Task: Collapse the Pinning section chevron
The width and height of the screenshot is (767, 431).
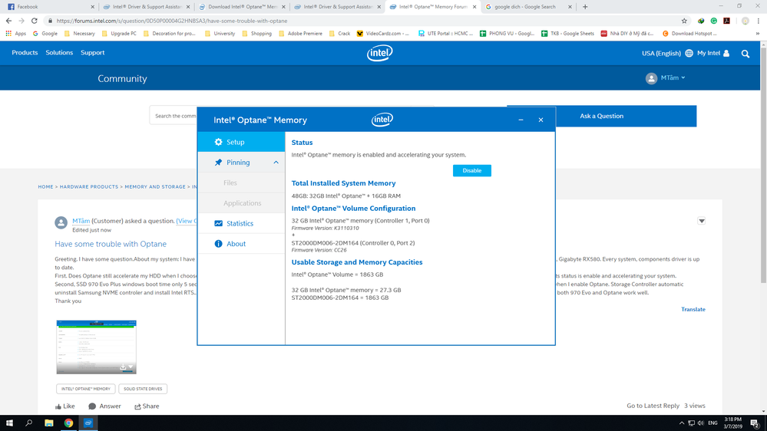Action: [x=276, y=163]
